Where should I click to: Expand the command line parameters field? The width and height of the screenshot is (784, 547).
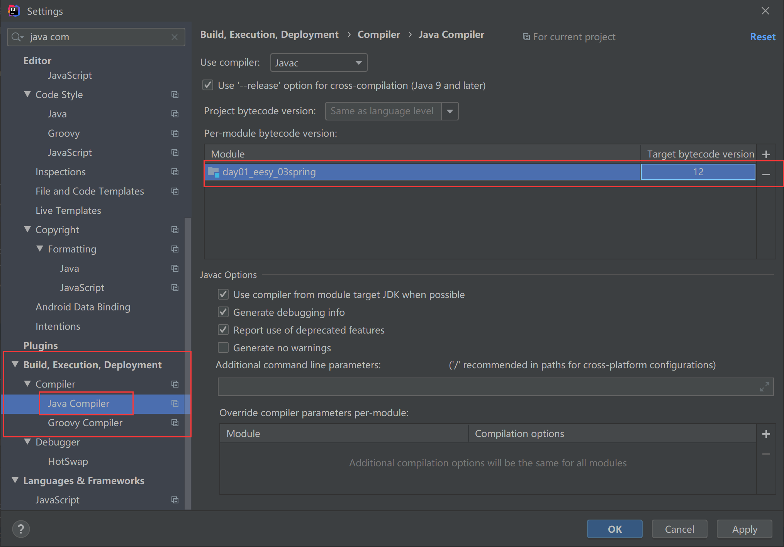(764, 387)
